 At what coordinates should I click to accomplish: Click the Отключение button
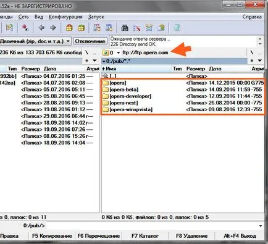click(90, 41)
